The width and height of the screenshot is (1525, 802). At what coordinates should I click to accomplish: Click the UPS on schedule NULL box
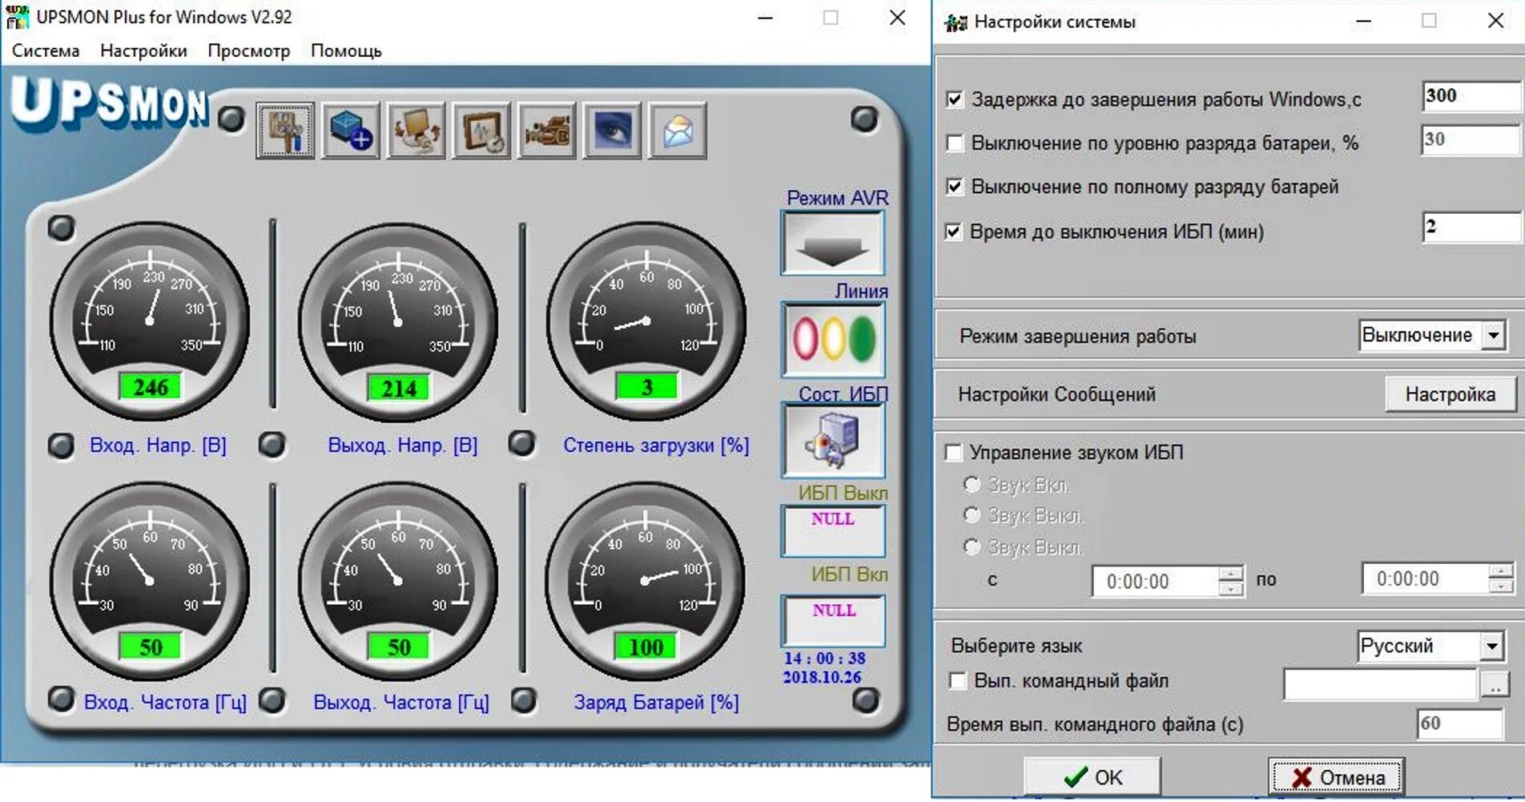pos(833,620)
